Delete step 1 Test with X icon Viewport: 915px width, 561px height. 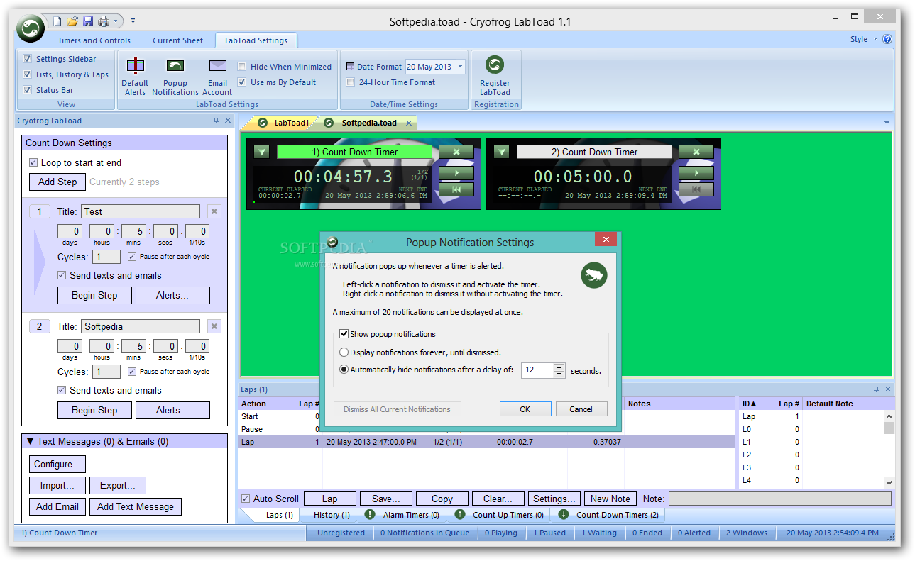pos(214,211)
